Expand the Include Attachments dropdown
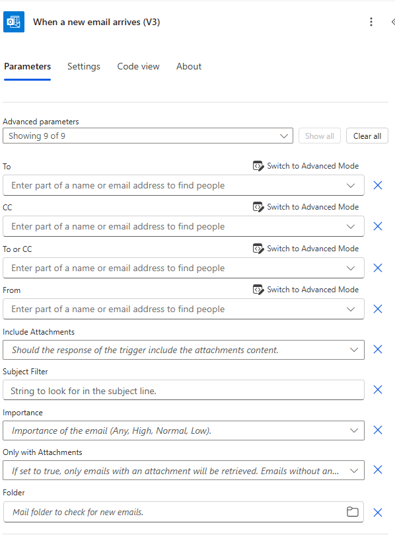Viewport: 395px width, 535px height. (x=184, y=350)
